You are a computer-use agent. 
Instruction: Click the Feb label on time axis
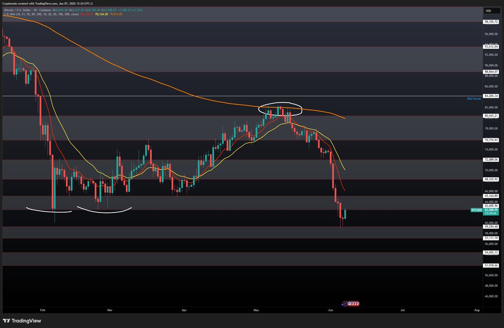(x=42, y=310)
